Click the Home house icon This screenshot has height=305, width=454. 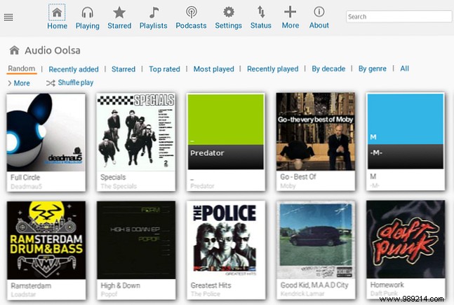click(x=57, y=12)
